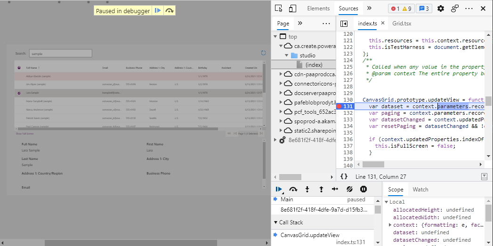Step over next function call
Image resolution: width=493 pixels, height=246 pixels.
293,189
